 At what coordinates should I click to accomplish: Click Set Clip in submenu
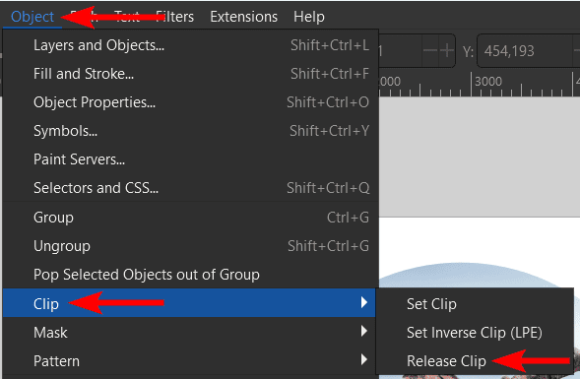point(475,304)
